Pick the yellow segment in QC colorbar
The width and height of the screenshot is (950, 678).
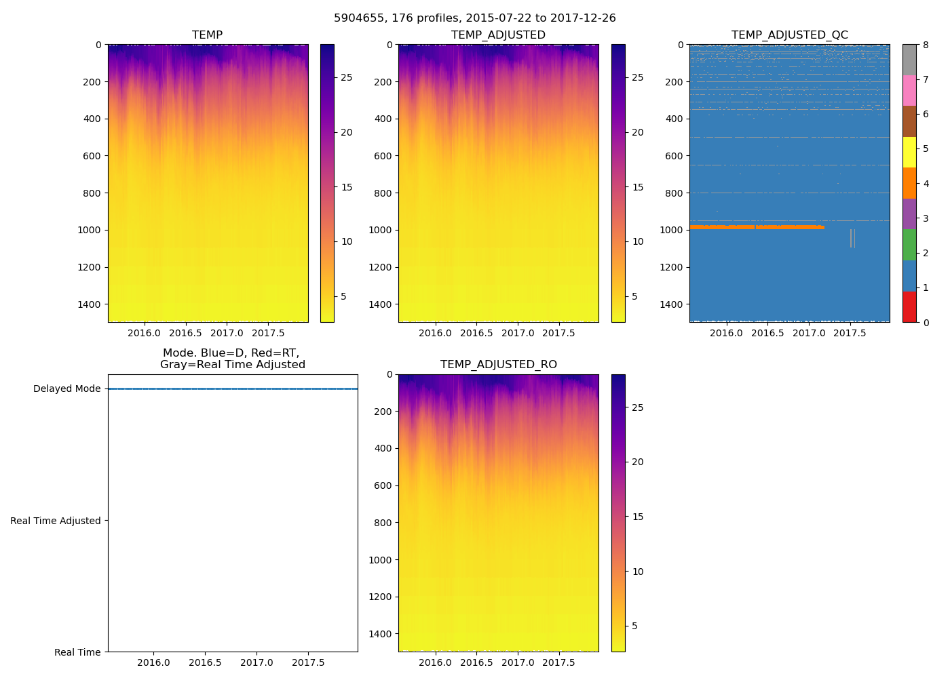(909, 152)
